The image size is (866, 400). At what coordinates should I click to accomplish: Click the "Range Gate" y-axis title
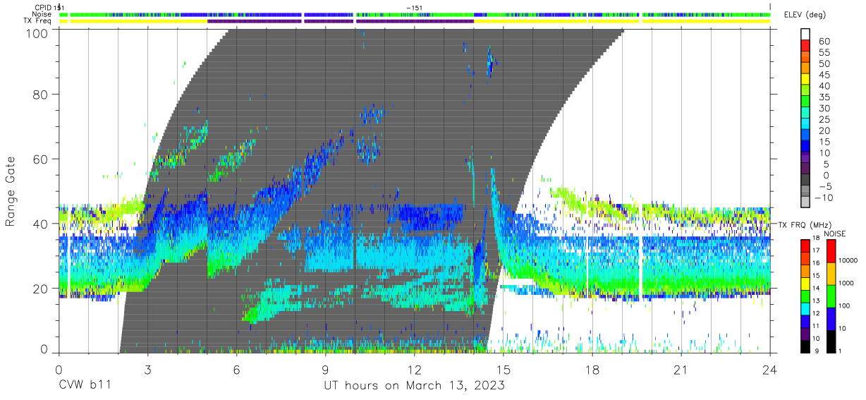click(x=11, y=192)
